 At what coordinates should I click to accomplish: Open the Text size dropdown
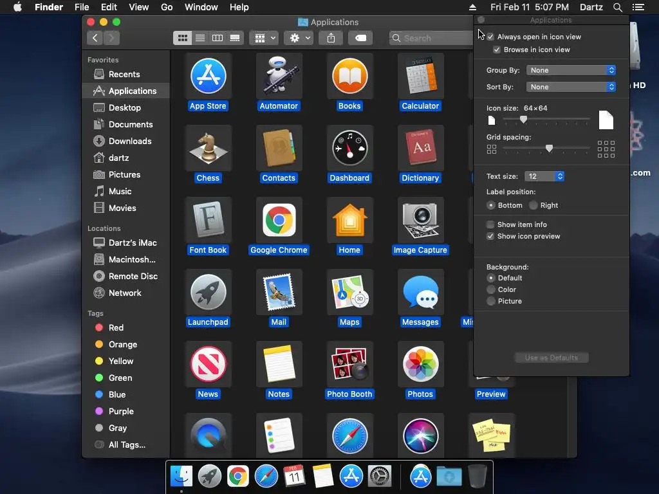click(544, 176)
